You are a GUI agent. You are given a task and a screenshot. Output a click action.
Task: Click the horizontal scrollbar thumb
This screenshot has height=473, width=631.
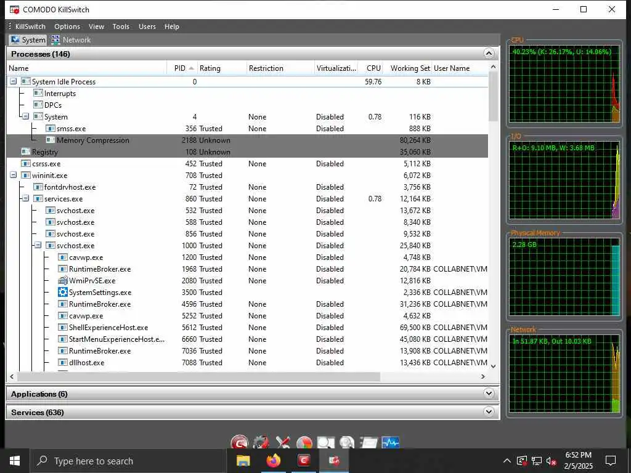click(x=198, y=376)
